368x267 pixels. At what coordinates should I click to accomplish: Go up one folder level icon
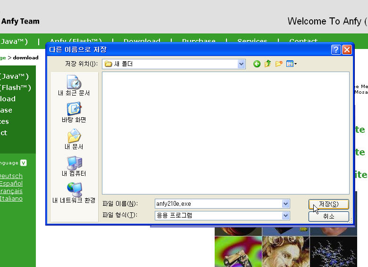[268, 64]
